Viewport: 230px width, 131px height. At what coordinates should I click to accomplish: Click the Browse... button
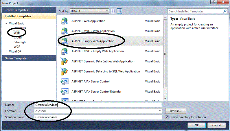tap(176, 111)
